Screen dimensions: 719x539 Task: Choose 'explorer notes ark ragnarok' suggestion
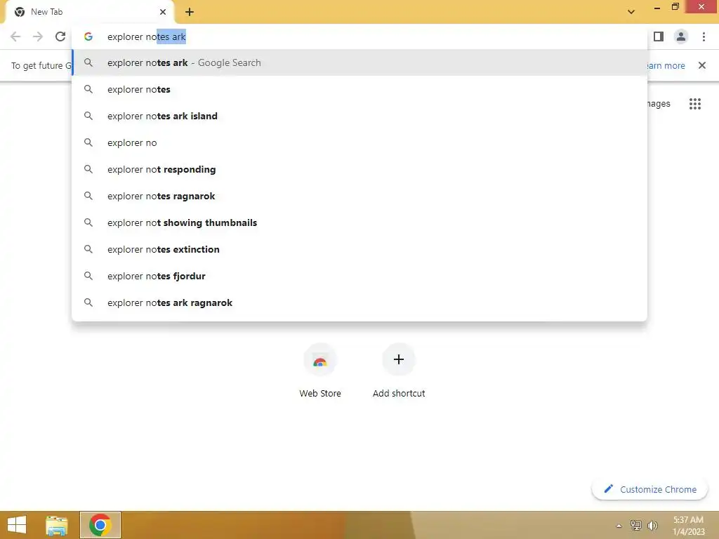(x=359, y=302)
